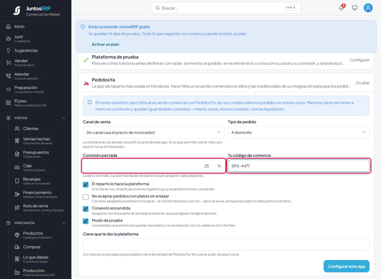The height and width of the screenshot is (279, 381).
Task: Click the Productos box icon
Action: 17,235
